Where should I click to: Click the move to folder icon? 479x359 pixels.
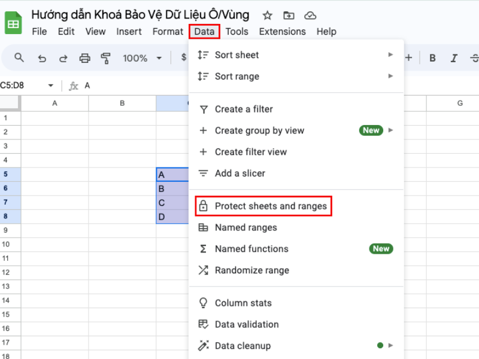coord(289,15)
